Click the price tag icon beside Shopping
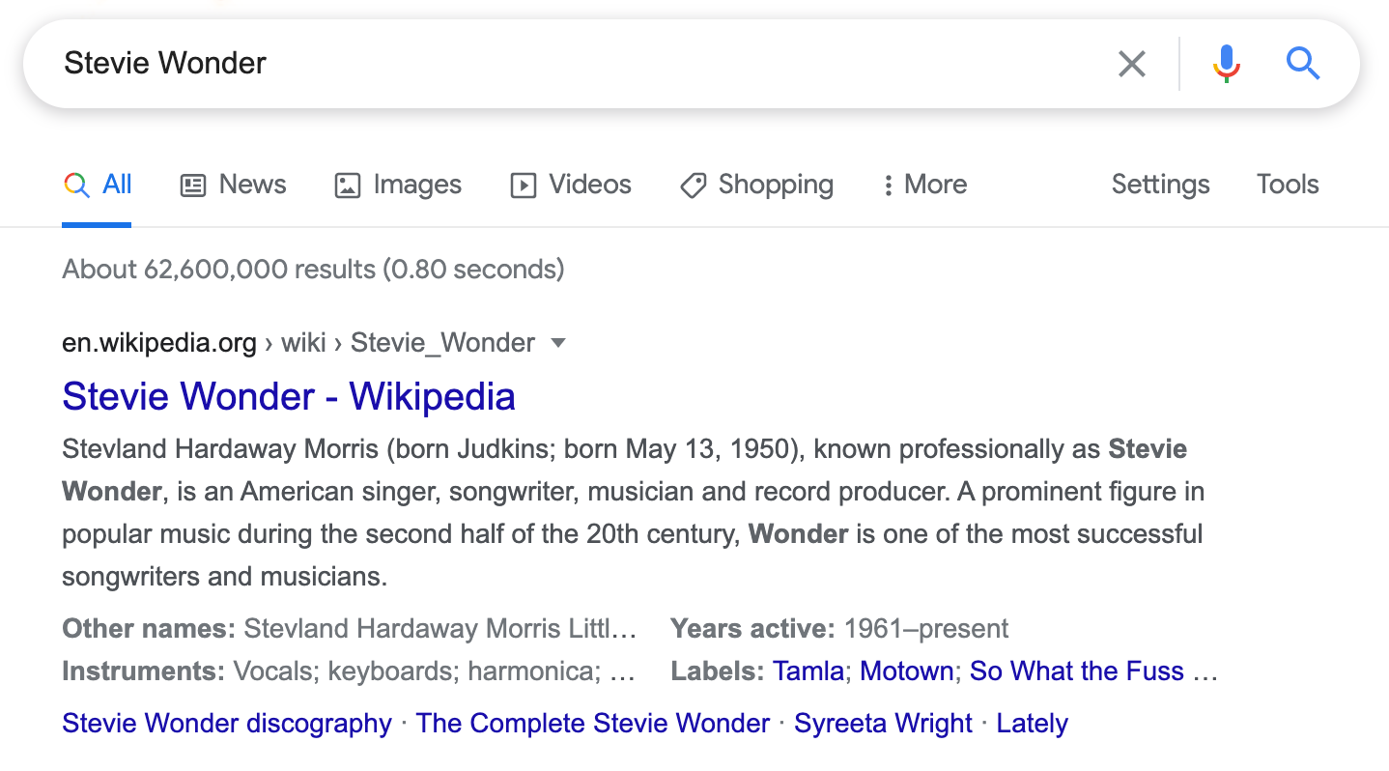Viewport: 1389px width, 771px height. click(693, 186)
